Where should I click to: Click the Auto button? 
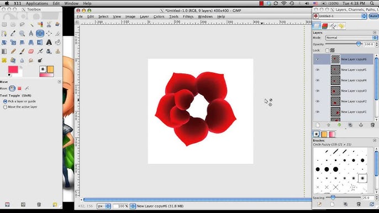[373, 16]
